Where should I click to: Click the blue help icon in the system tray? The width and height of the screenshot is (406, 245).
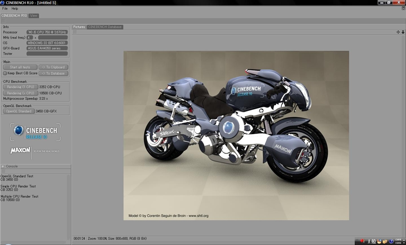point(391,241)
